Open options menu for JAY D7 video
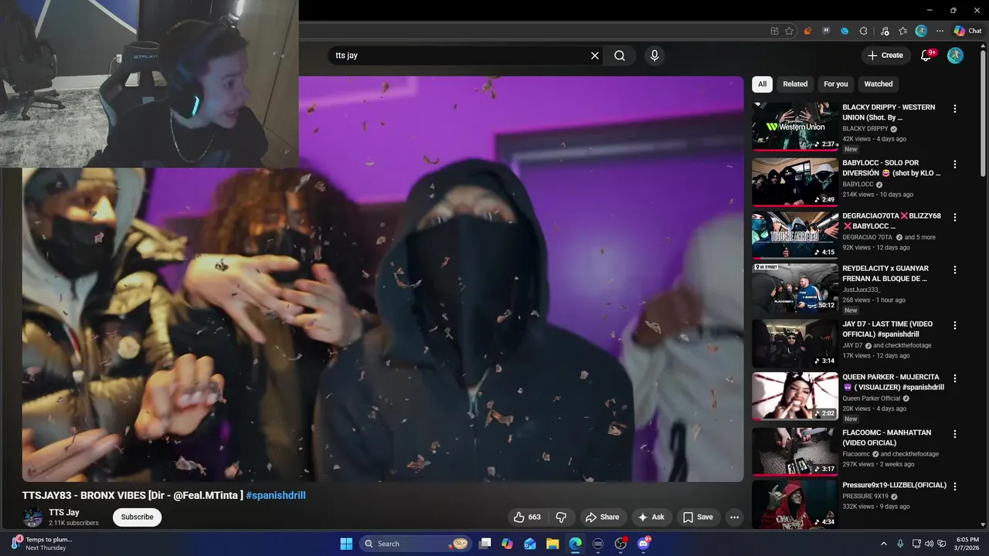 click(x=955, y=326)
